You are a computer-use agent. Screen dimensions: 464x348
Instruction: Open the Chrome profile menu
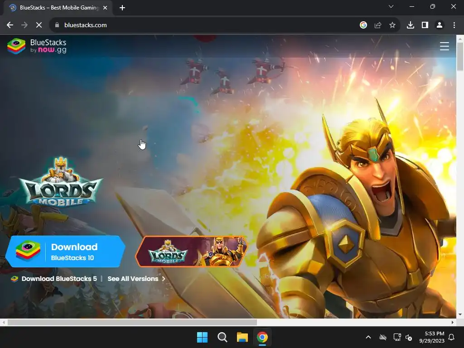click(x=440, y=25)
